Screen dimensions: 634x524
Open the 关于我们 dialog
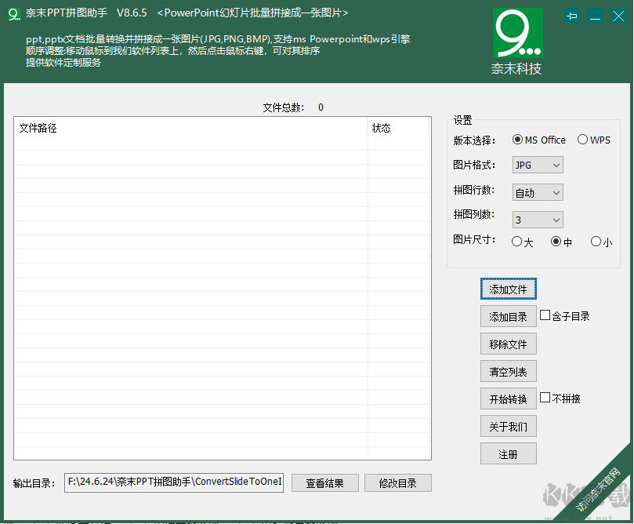point(509,427)
